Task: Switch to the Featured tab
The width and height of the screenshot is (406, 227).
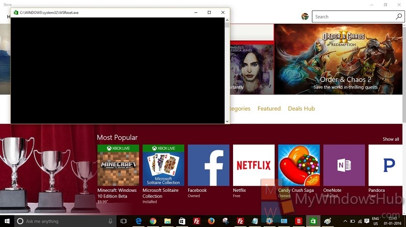Action: pos(269,109)
